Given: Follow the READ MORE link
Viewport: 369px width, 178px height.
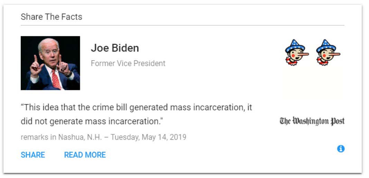Looking at the screenshot, I should pos(85,155).
